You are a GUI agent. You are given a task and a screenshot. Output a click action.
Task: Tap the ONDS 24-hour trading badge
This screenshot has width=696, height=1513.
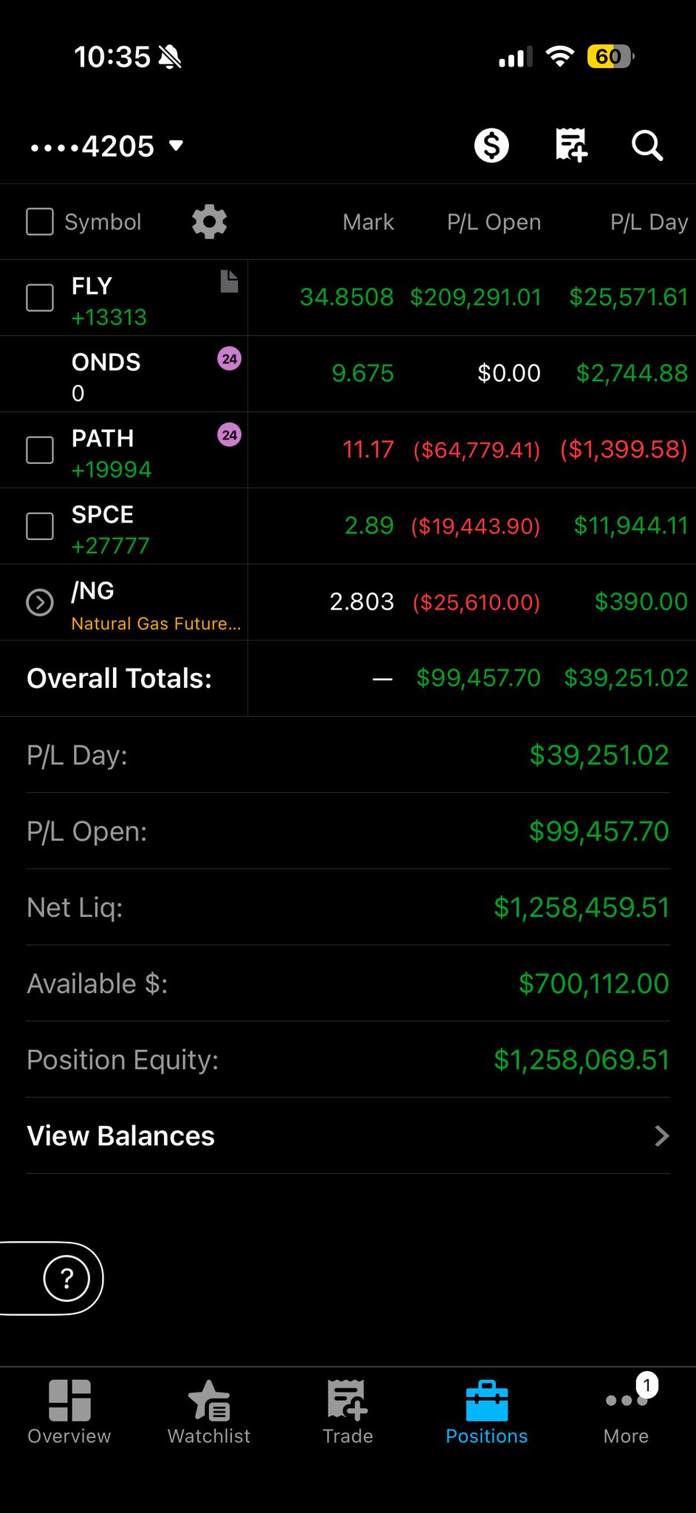click(229, 359)
